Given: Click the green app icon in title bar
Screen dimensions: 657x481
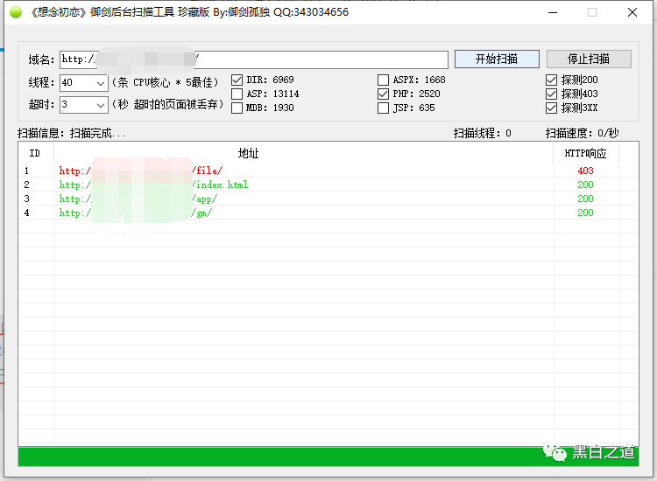Looking at the screenshot, I should point(16,12).
